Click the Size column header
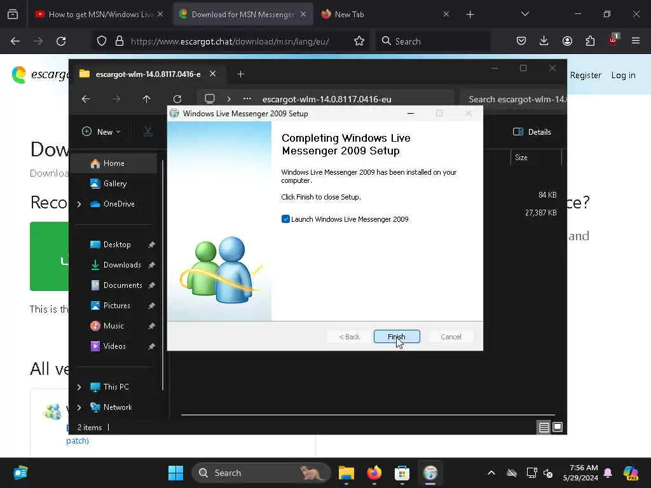Viewport: 651px width, 488px height. coord(535,158)
